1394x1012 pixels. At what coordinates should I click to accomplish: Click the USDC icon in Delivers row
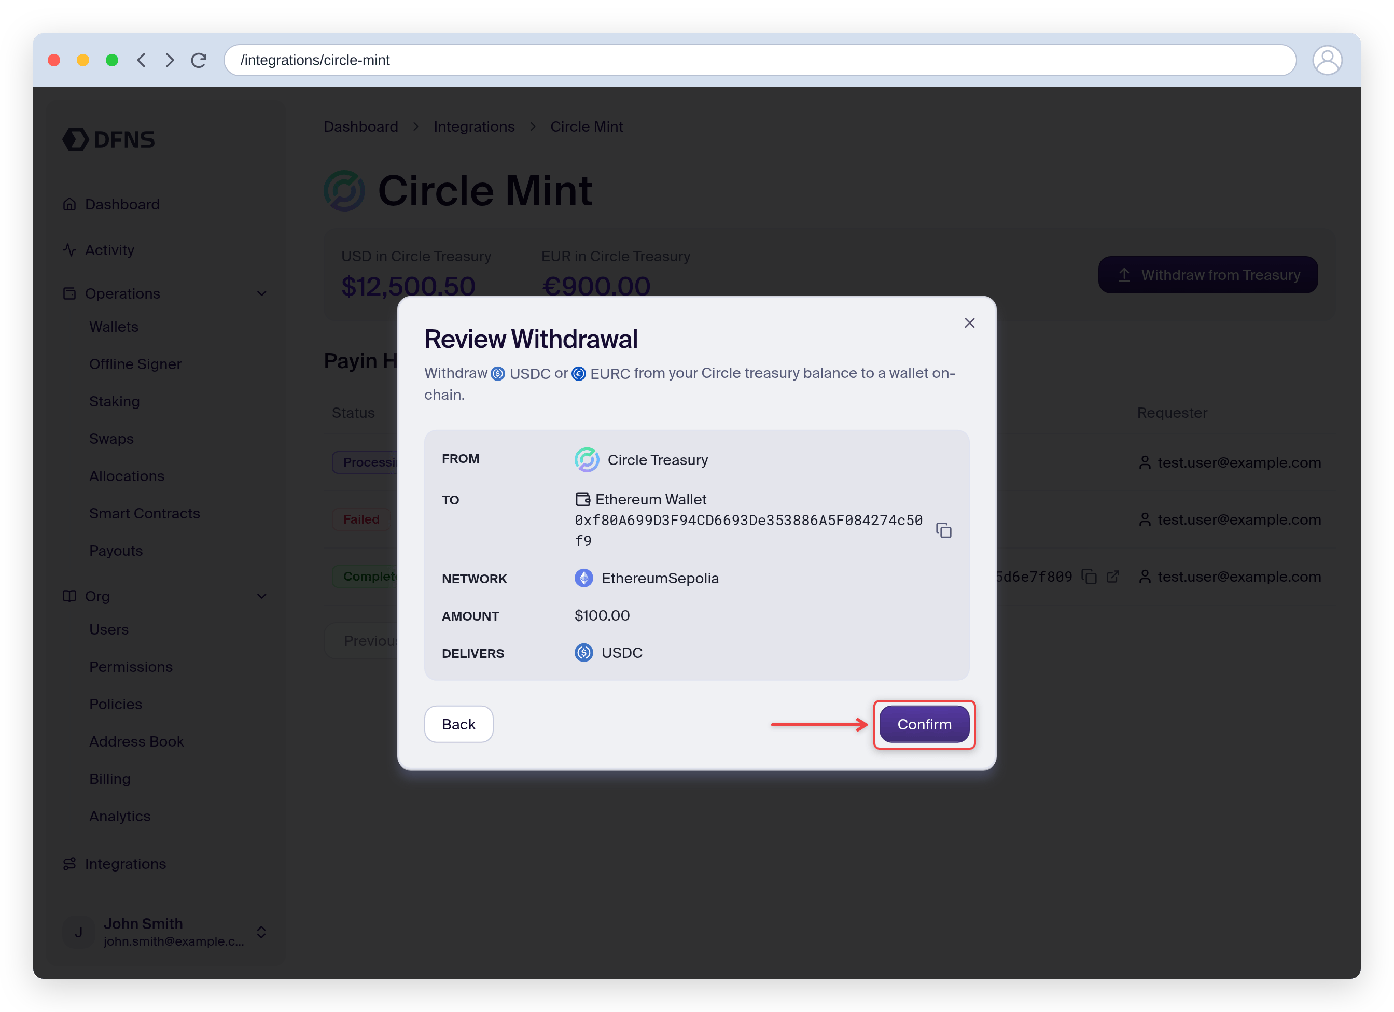tap(583, 653)
